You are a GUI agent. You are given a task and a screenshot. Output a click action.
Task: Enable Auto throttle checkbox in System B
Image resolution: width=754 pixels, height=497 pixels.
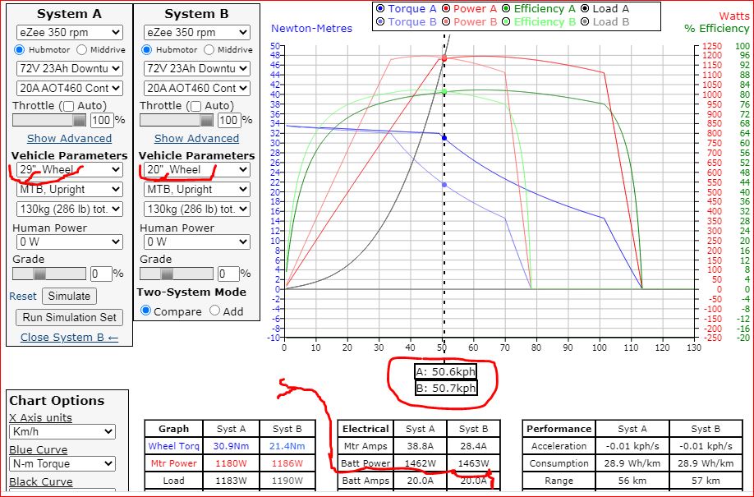click(196, 106)
